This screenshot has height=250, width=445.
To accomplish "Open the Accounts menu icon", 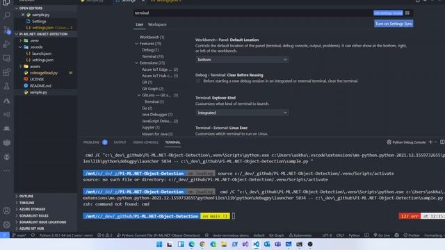I will pos(6,210).
